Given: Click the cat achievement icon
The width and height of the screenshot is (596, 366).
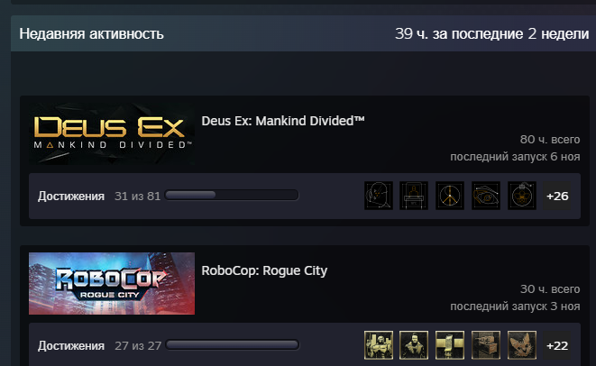Looking at the screenshot, I should (x=522, y=345).
